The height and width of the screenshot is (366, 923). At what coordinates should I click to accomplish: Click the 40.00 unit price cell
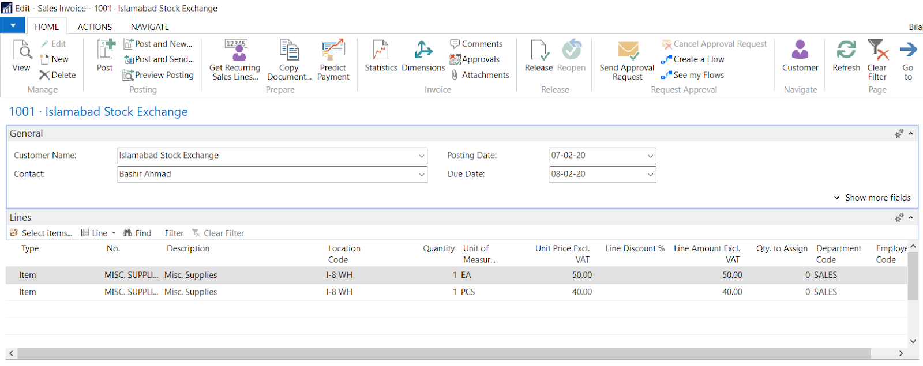(582, 292)
